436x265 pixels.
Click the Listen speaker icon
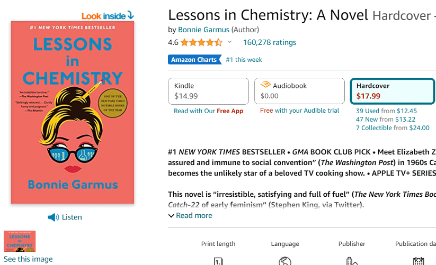click(53, 217)
